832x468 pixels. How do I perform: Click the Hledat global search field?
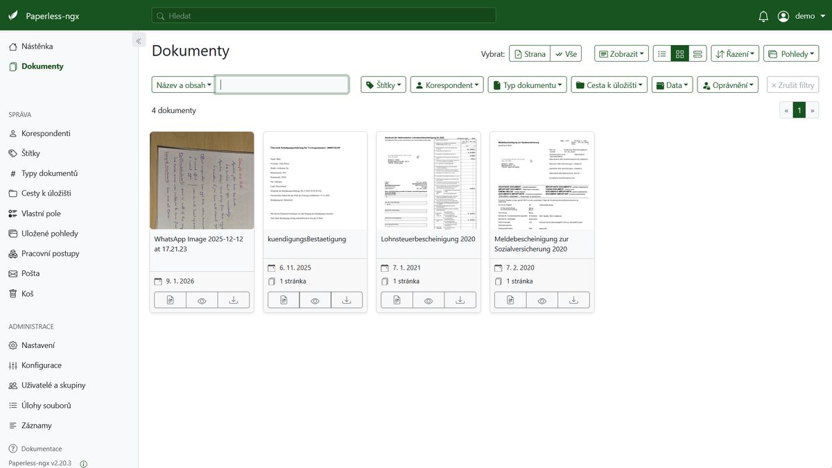click(x=324, y=15)
